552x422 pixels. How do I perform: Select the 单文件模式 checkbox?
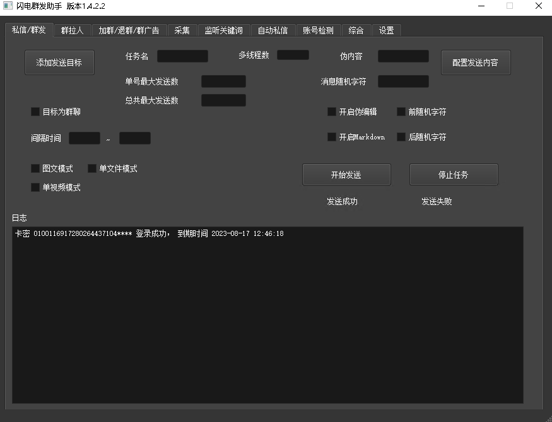[x=92, y=168]
